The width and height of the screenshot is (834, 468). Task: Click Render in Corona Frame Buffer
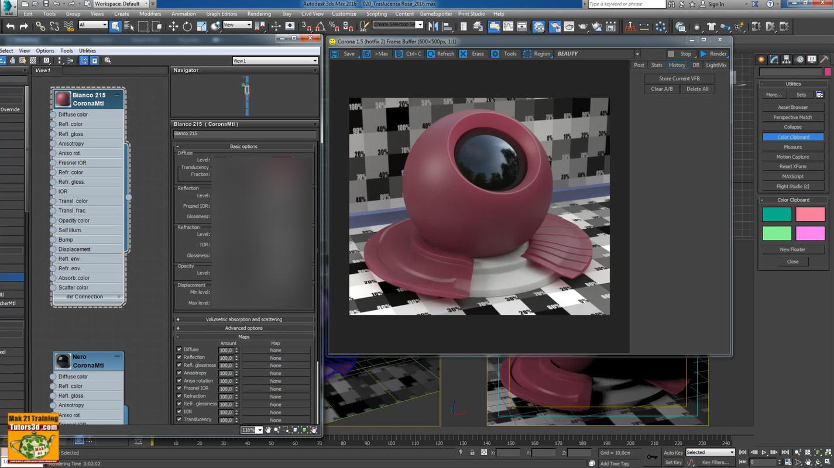(713, 54)
